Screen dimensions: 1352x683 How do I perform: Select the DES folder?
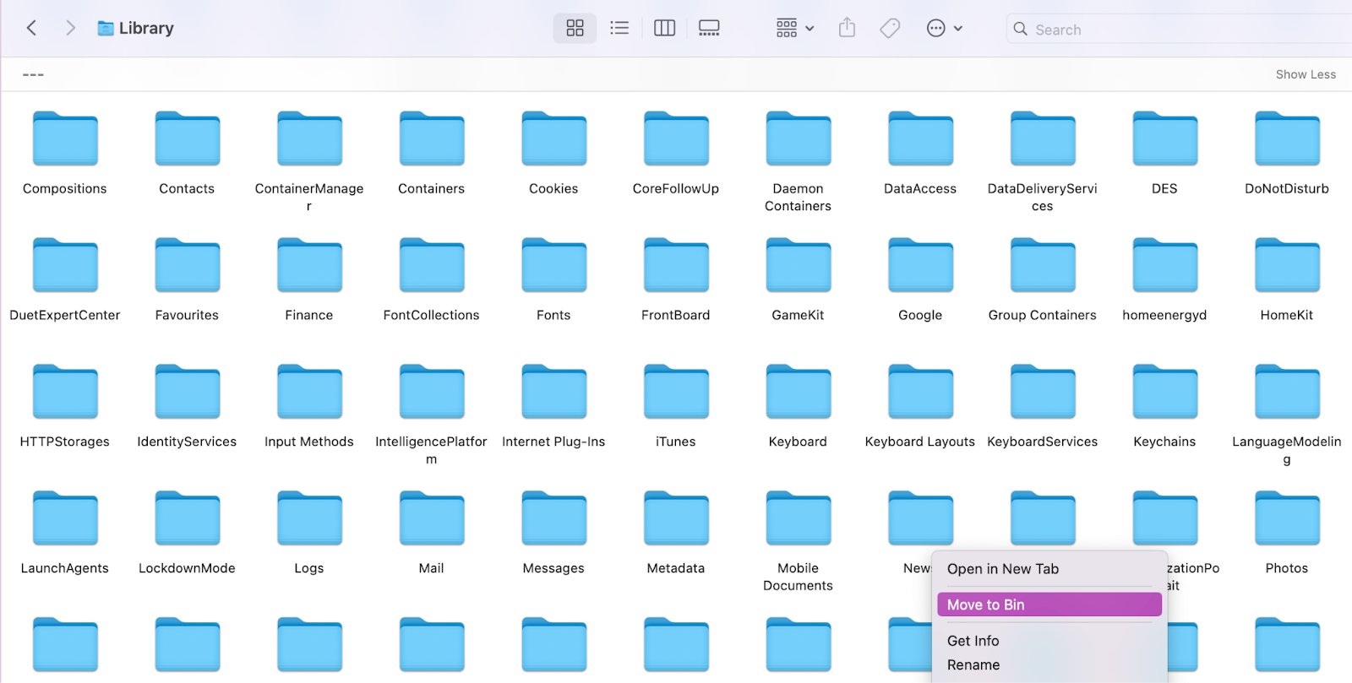1164,139
